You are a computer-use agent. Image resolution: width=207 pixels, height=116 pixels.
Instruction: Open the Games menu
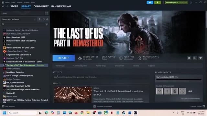tap(27, 2)
